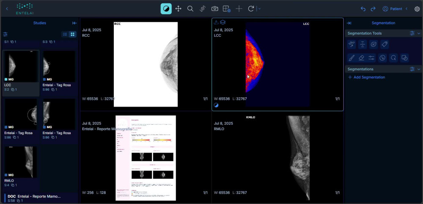Open the DOC Entelai Reporte Mamo series
The width and height of the screenshot is (423, 204).
tap(41, 199)
